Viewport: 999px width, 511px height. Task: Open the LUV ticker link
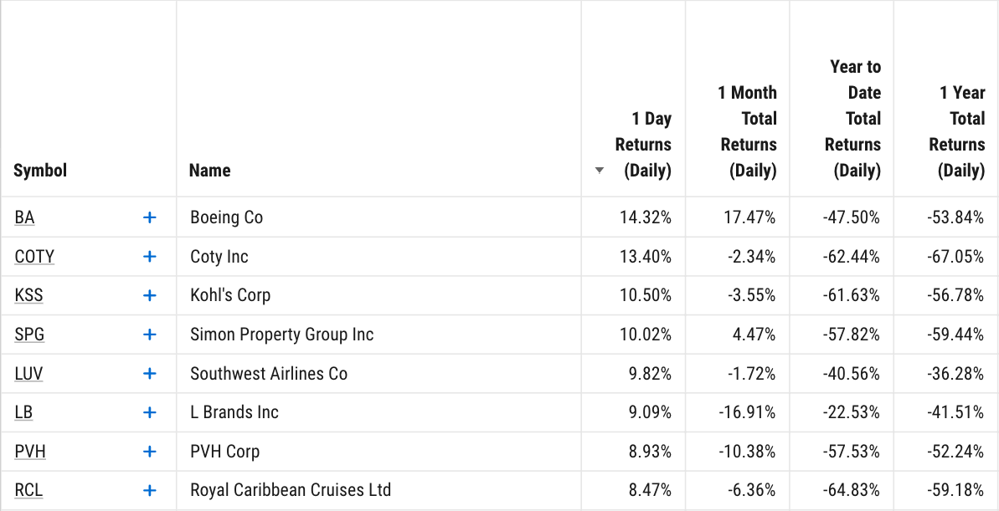tap(28, 374)
